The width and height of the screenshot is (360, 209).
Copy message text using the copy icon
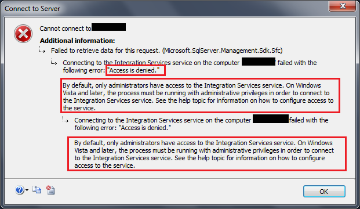(37, 190)
